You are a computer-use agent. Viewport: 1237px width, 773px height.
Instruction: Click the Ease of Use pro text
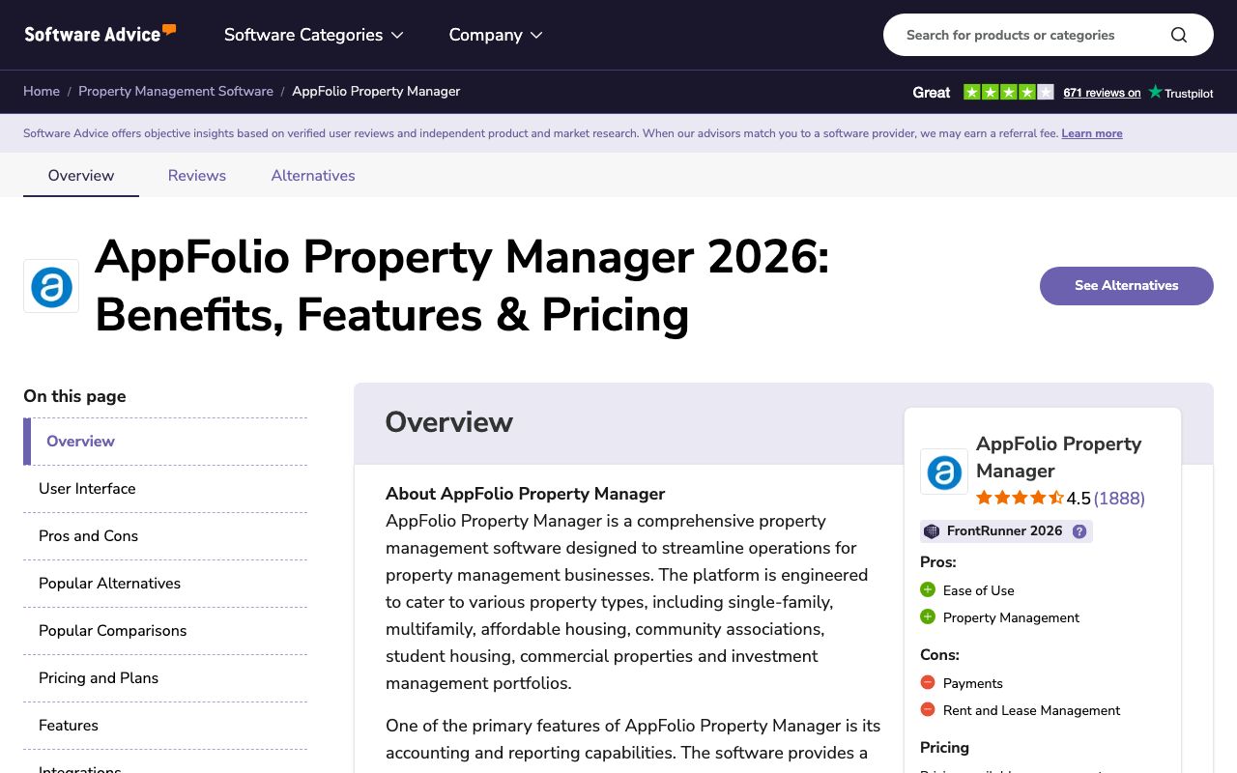[978, 590]
